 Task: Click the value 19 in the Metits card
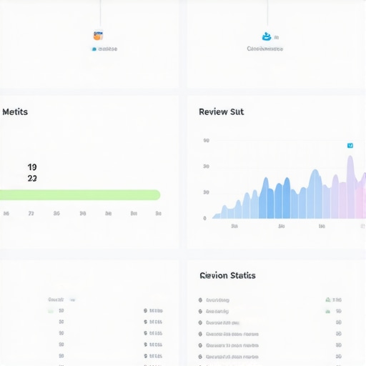(x=32, y=167)
